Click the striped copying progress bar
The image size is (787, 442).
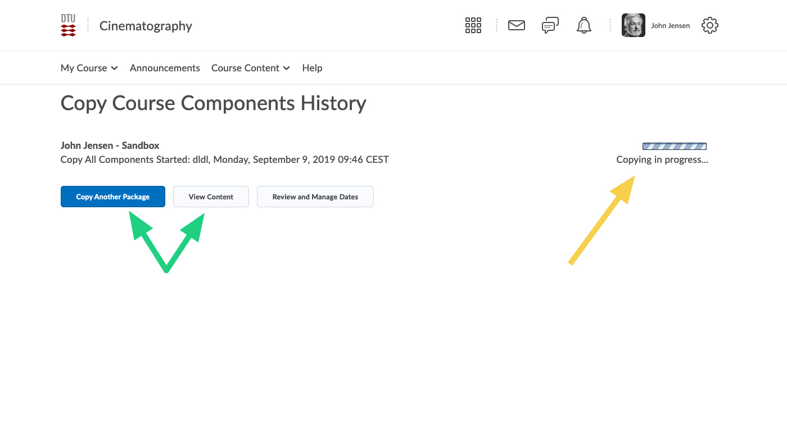[675, 147]
